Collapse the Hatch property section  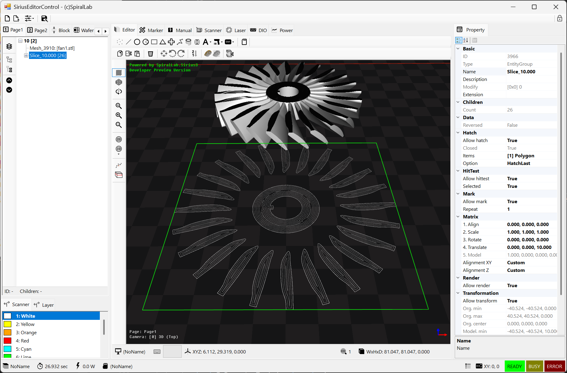pos(458,133)
